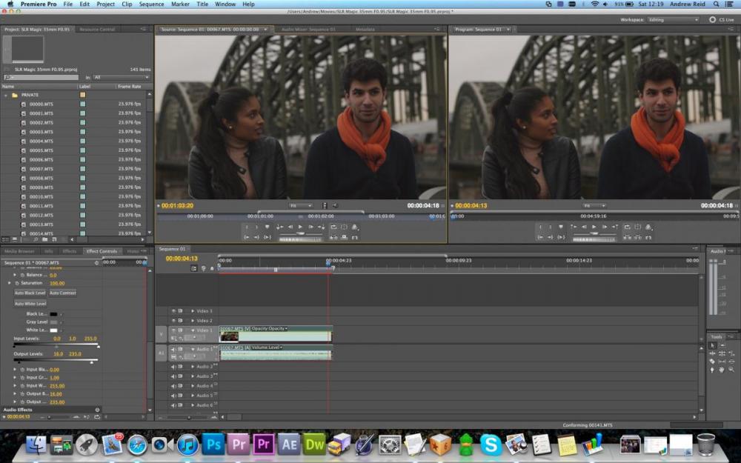Open the Sequence menu
Viewport: 741px width, 463px height.
tap(151, 4)
